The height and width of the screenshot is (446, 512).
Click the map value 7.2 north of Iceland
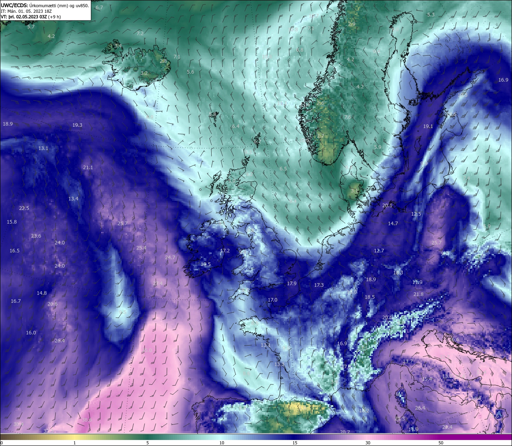click(140, 33)
